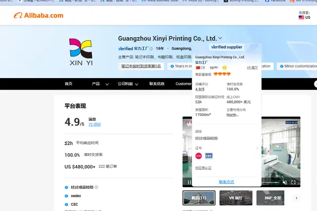Unmute the factory video

[x=285, y=183]
